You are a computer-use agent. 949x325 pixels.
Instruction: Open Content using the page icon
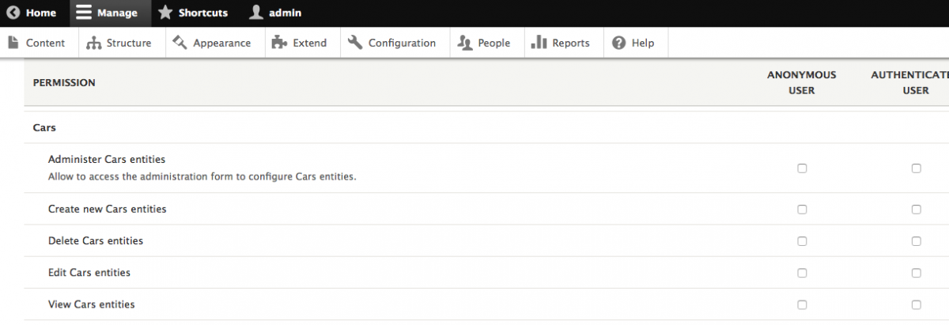coord(13,43)
